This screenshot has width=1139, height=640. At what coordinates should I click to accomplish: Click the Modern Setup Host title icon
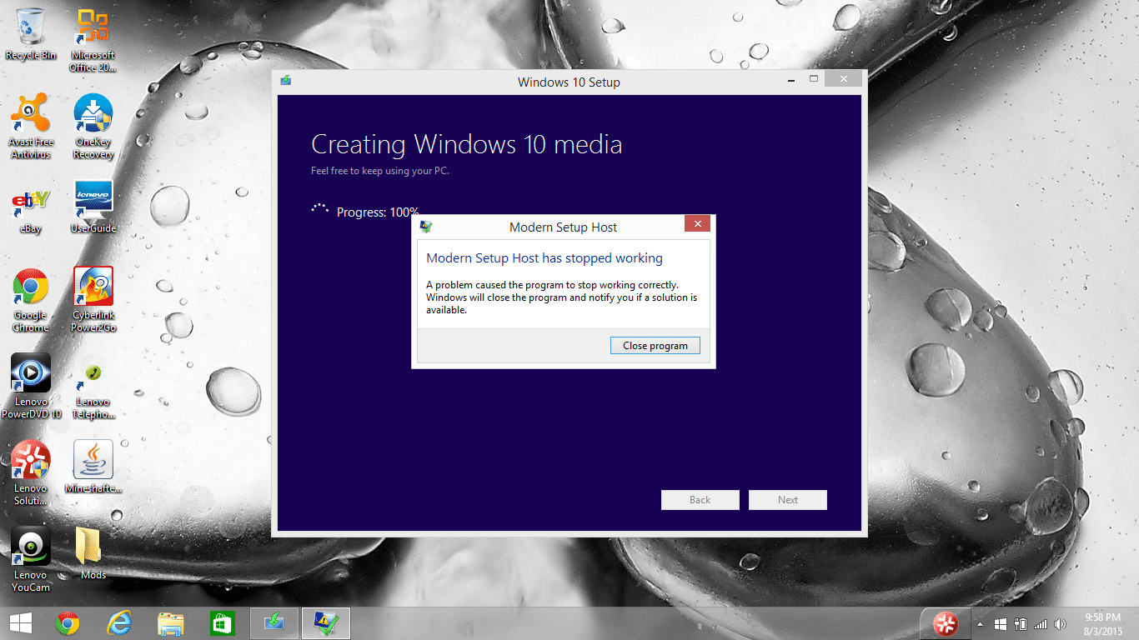point(425,227)
